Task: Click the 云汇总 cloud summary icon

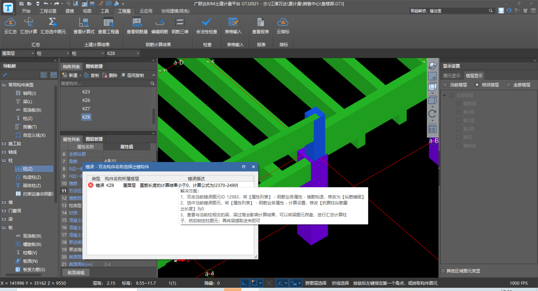Action: click(x=10, y=25)
